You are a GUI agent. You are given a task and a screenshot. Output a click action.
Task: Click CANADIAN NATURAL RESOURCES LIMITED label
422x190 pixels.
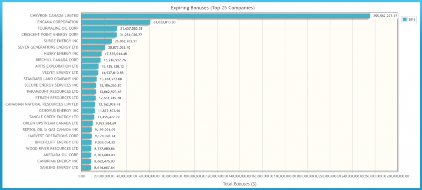pos(42,104)
